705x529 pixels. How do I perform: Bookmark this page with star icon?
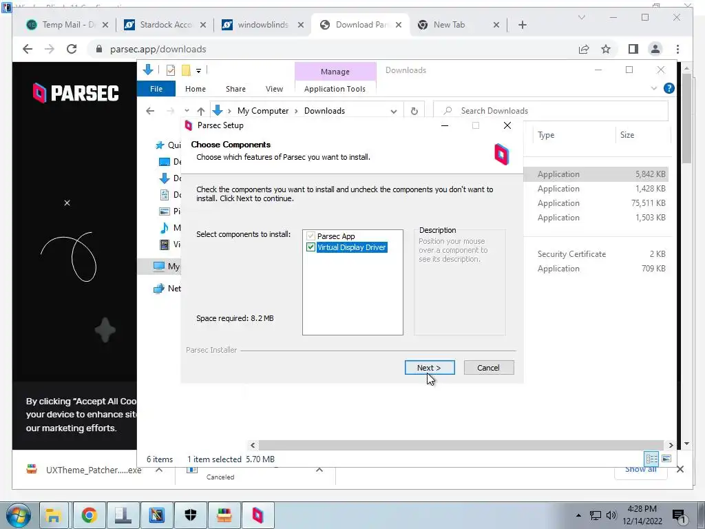pos(606,49)
